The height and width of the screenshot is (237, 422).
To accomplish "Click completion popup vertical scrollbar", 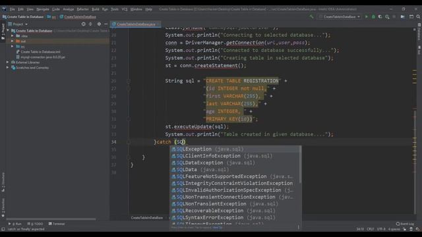I will (300, 165).
